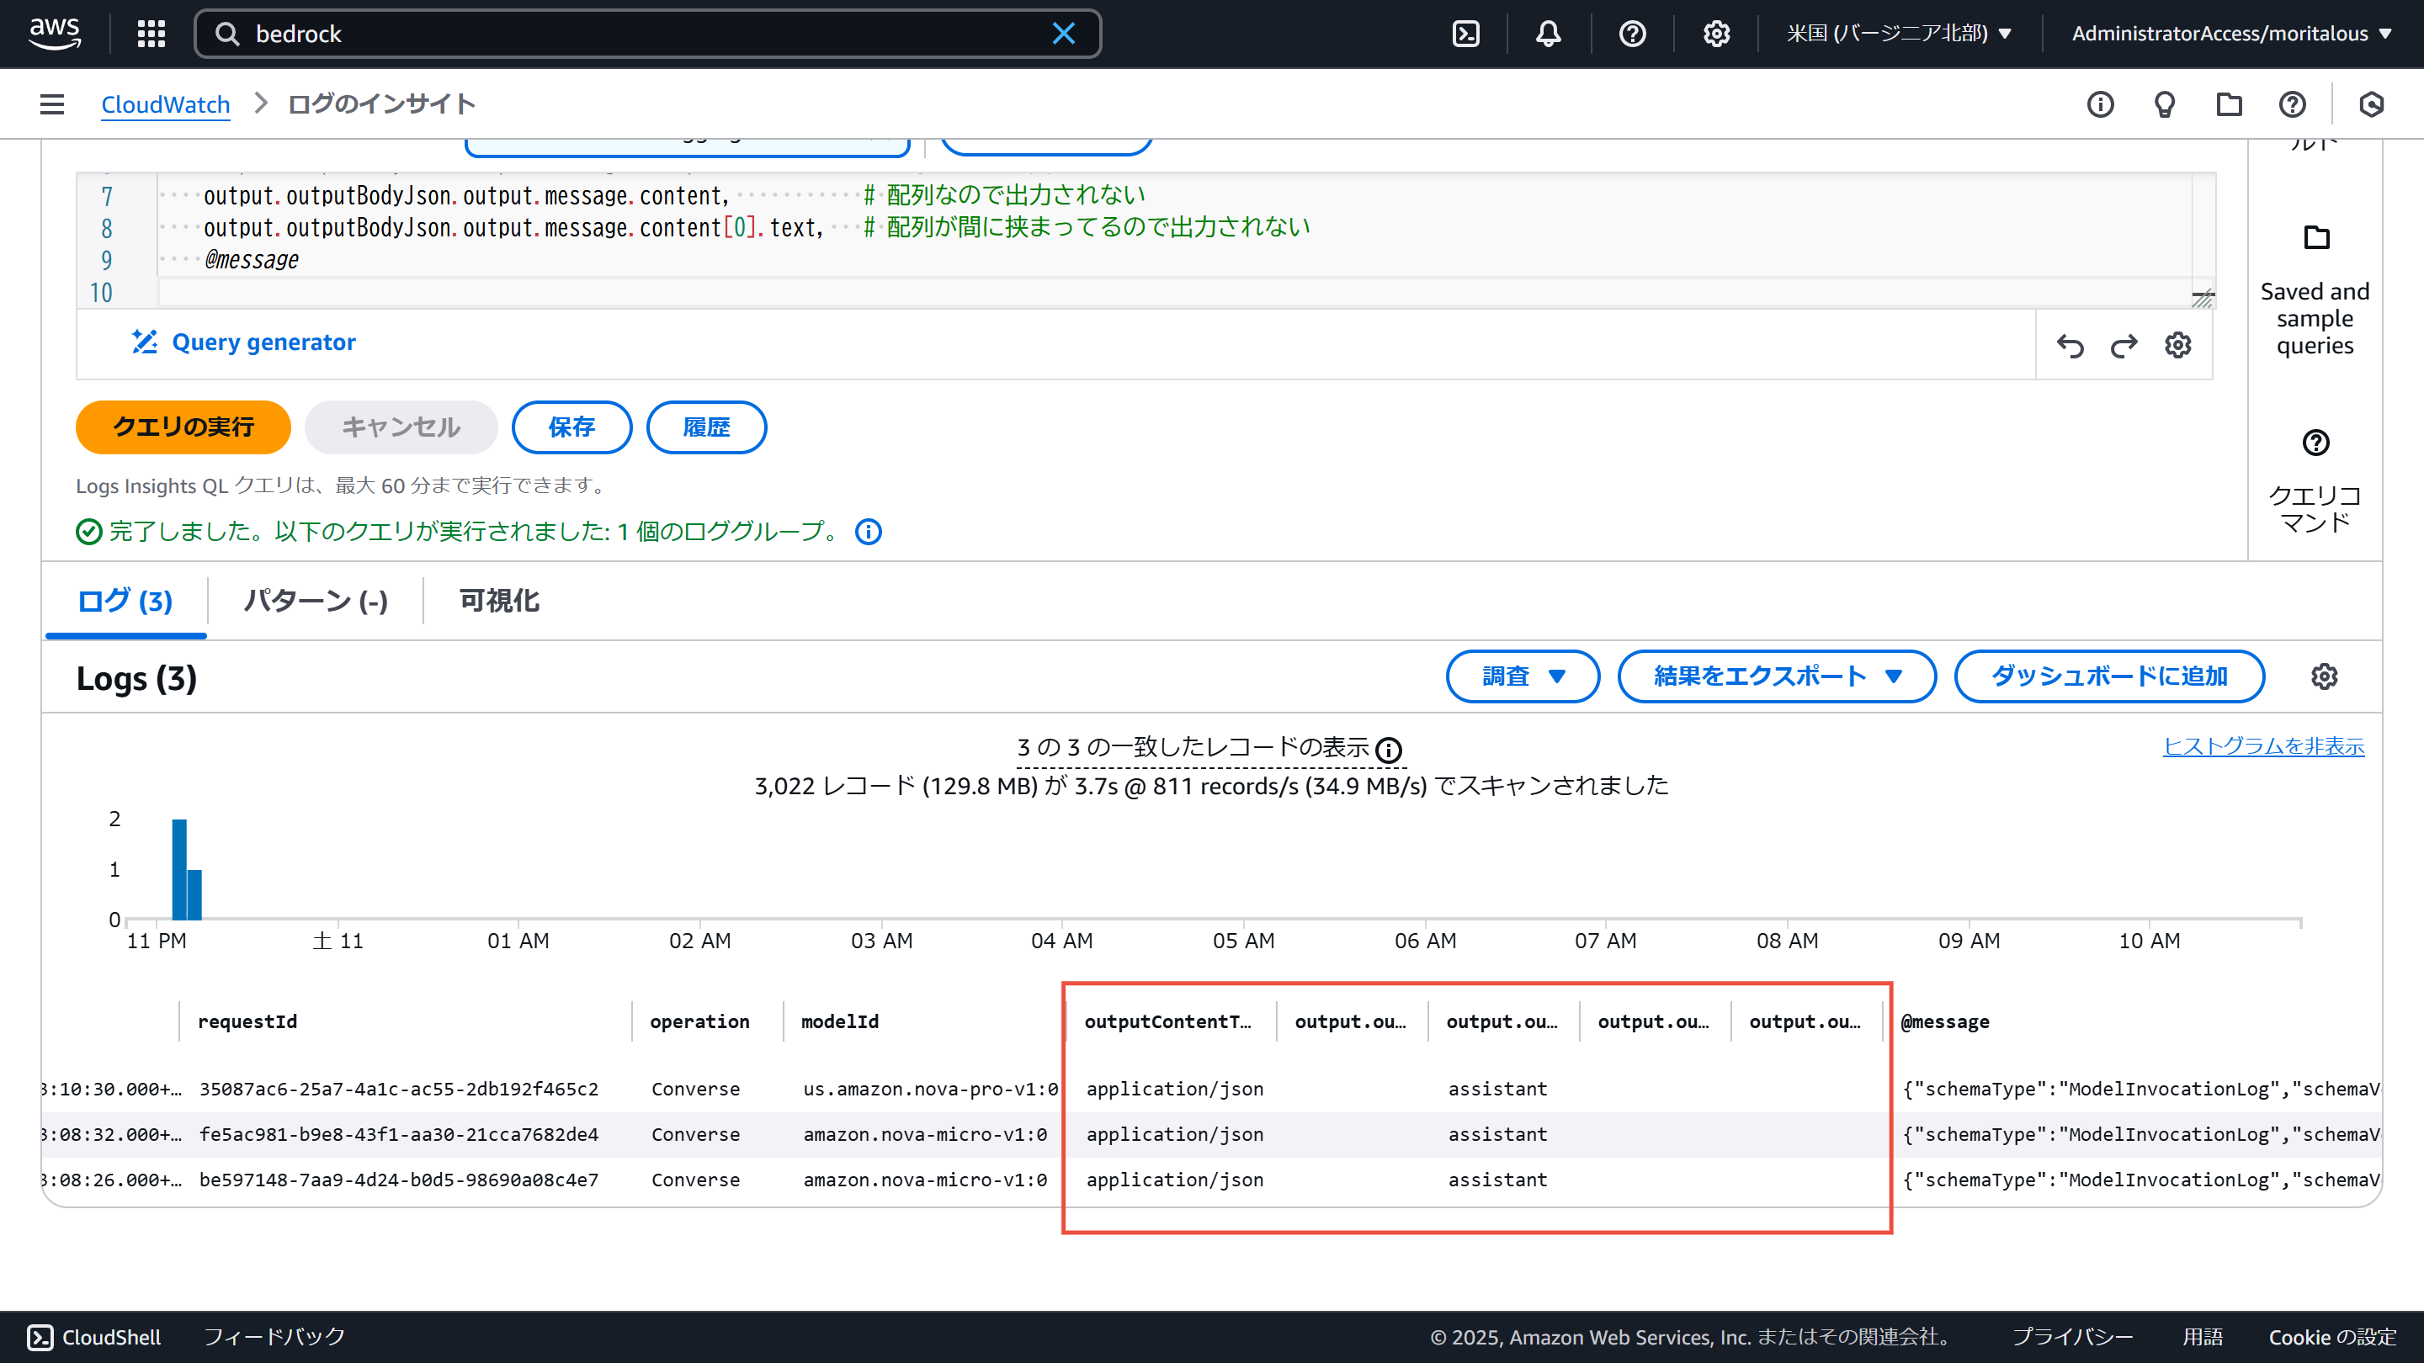Expand the 調査 dropdown
Viewport: 2424px width, 1363px height.
(x=1522, y=676)
